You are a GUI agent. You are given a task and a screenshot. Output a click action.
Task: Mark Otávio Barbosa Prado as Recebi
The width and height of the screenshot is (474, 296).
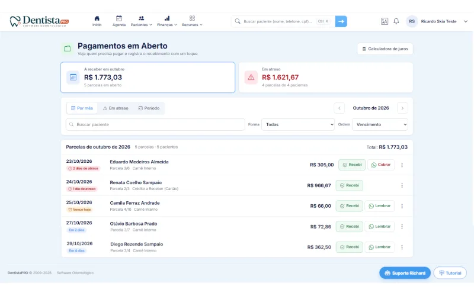point(349,227)
